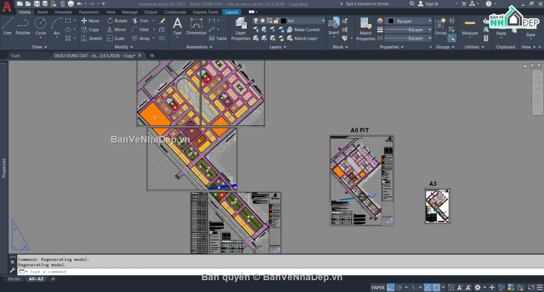Open the Layer Properties manager
Viewport: 544px width, 292px height.
[241, 28]
